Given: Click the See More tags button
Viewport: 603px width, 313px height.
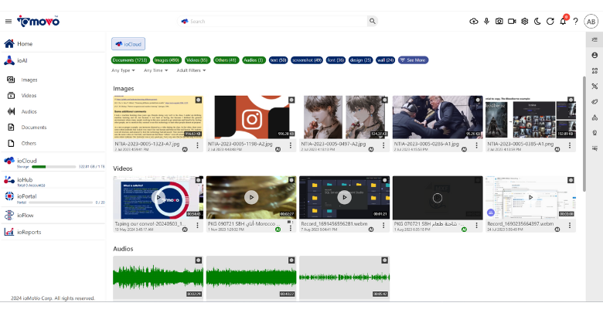Looking at the screenshot, I should pyautogui.click(x=414, y=60).
